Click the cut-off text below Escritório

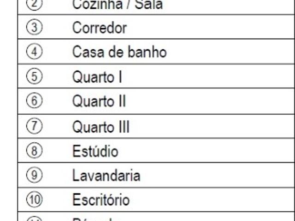(x=97, y=219)
